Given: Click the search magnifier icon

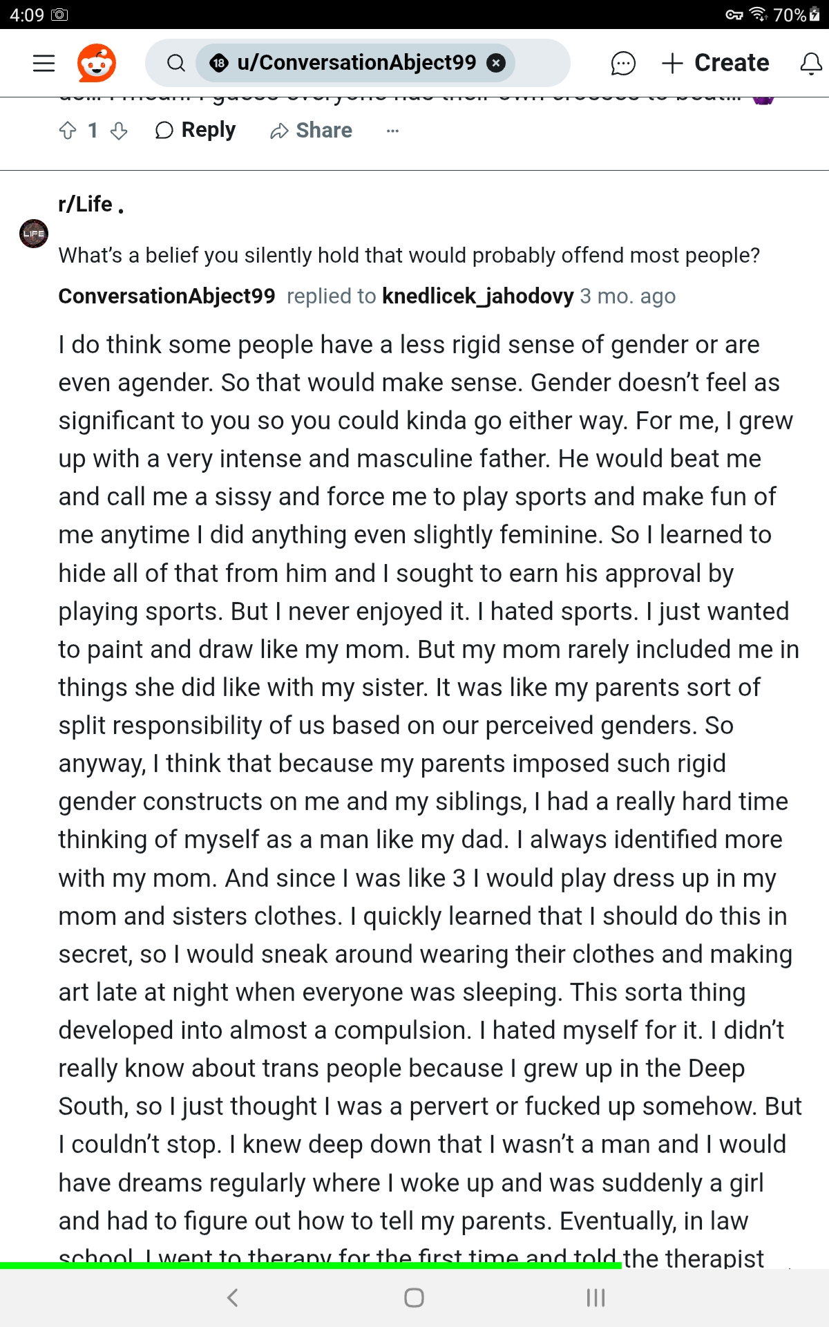Looking at the screenshot, I should coord(176,63).
